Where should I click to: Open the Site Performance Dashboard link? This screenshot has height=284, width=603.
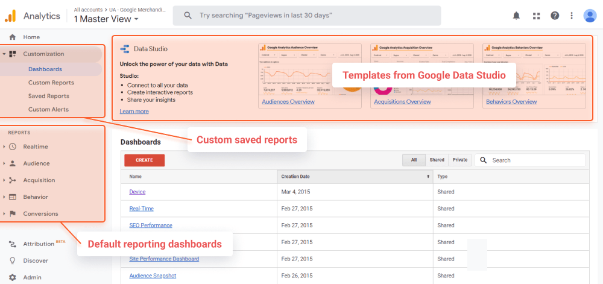(x=164, y=259)
